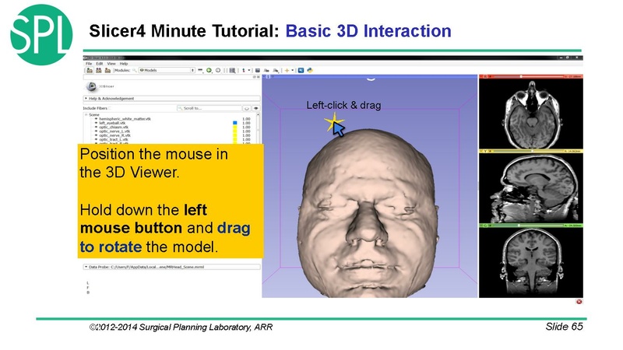Viewport: 623px width, 350px height.
Task: Open the Edit menu
Action: tap(100, 64)
